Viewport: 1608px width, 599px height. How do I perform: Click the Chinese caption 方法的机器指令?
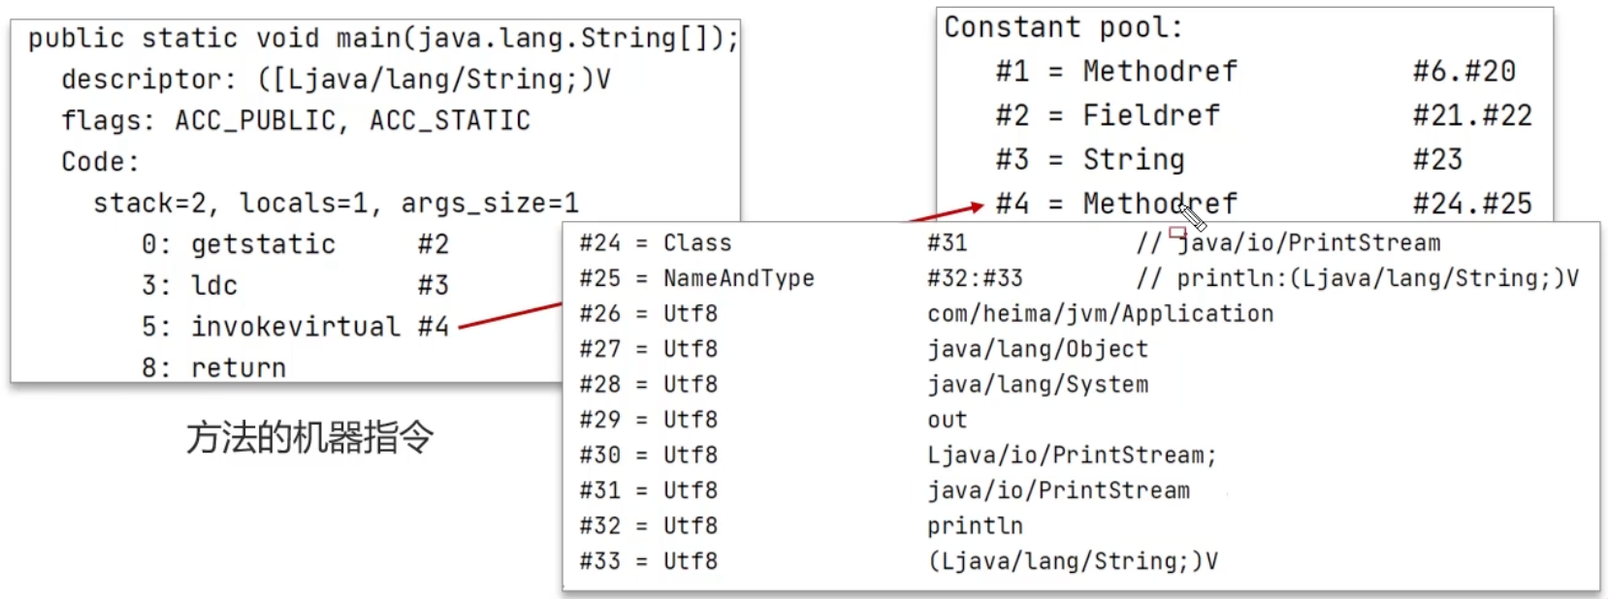coord(309,438)
